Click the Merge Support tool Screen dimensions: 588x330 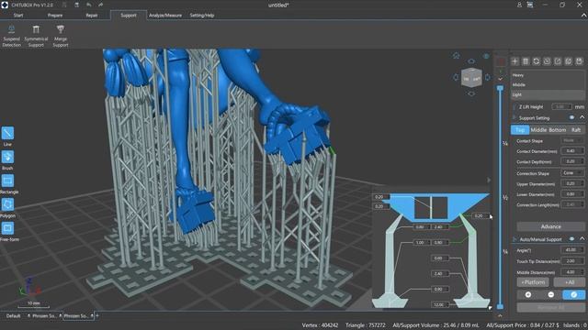(x=61, y=36)
